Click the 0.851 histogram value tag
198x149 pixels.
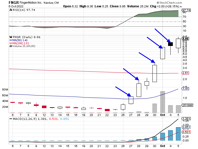tap(186, 127)
